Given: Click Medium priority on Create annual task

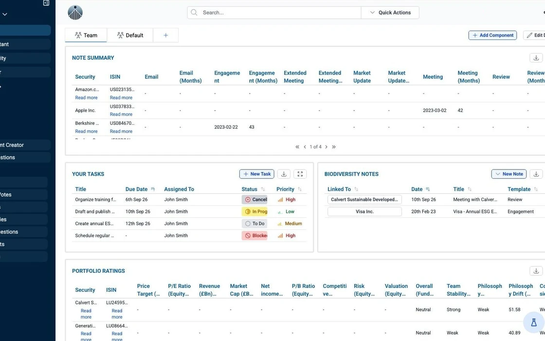Looking at the screenshot, I should pyautogui.click(x=290, y=224).
